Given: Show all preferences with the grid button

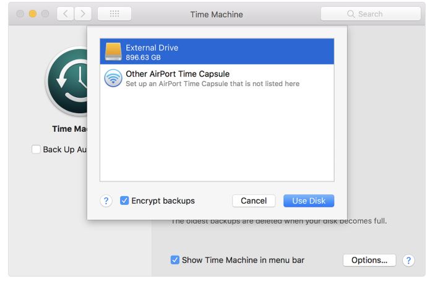Looking at the screenshot, I should [x=114, y=14].
